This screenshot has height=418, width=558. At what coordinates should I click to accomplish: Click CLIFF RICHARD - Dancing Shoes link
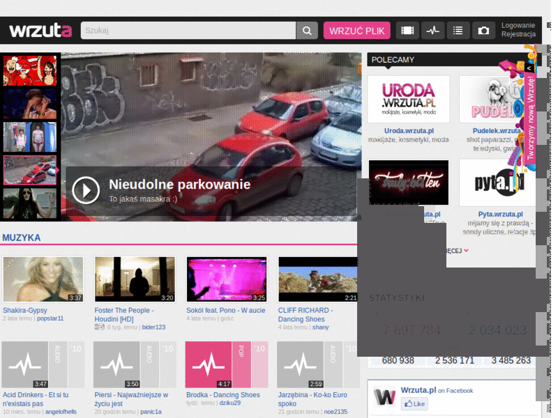pyautogui.click(x=306, y=315)
